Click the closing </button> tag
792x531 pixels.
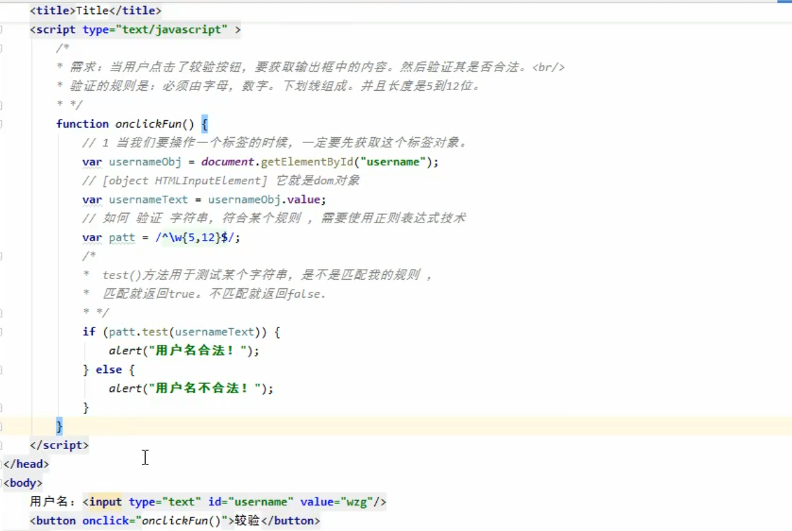tap(290, 521)
